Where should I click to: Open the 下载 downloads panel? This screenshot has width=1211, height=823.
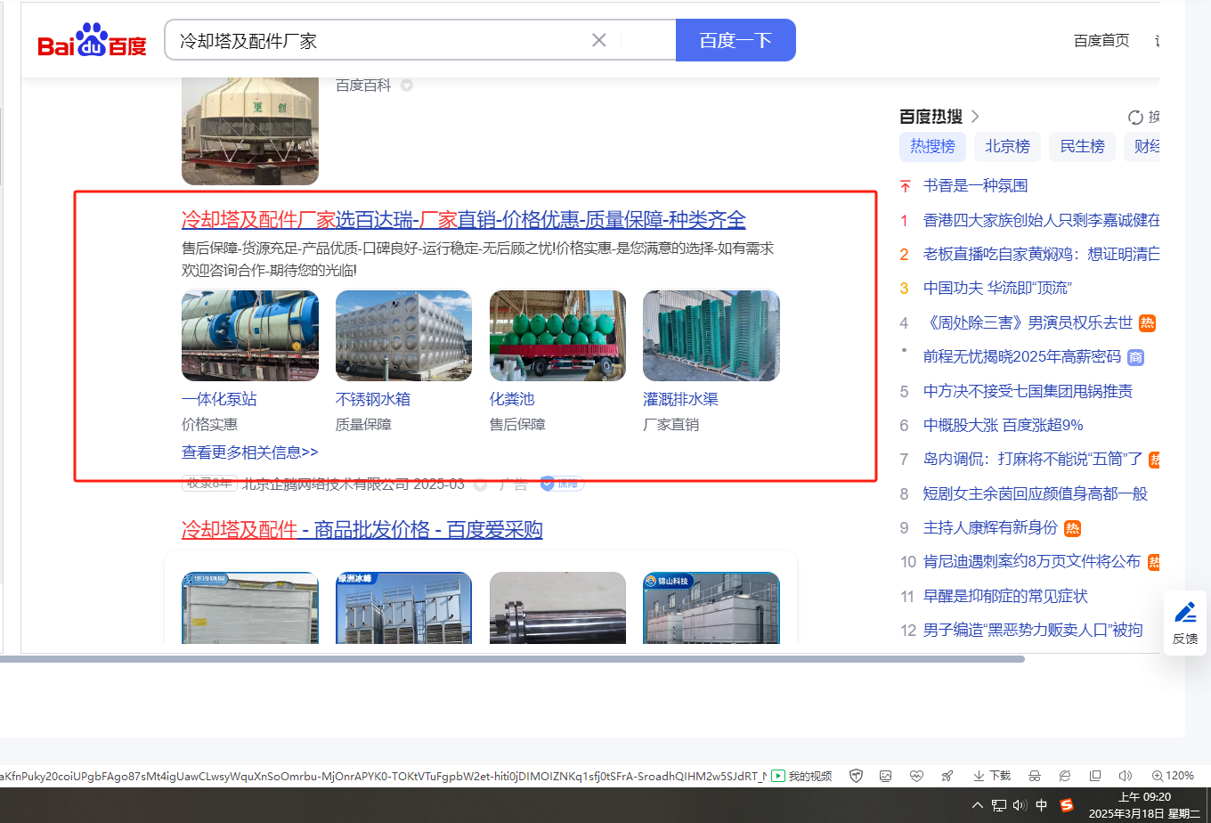992,776
